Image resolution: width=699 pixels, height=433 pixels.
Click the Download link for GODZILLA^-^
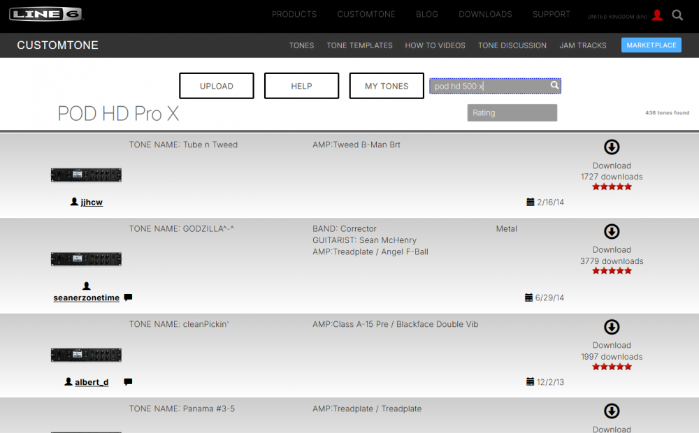point(612,250)
